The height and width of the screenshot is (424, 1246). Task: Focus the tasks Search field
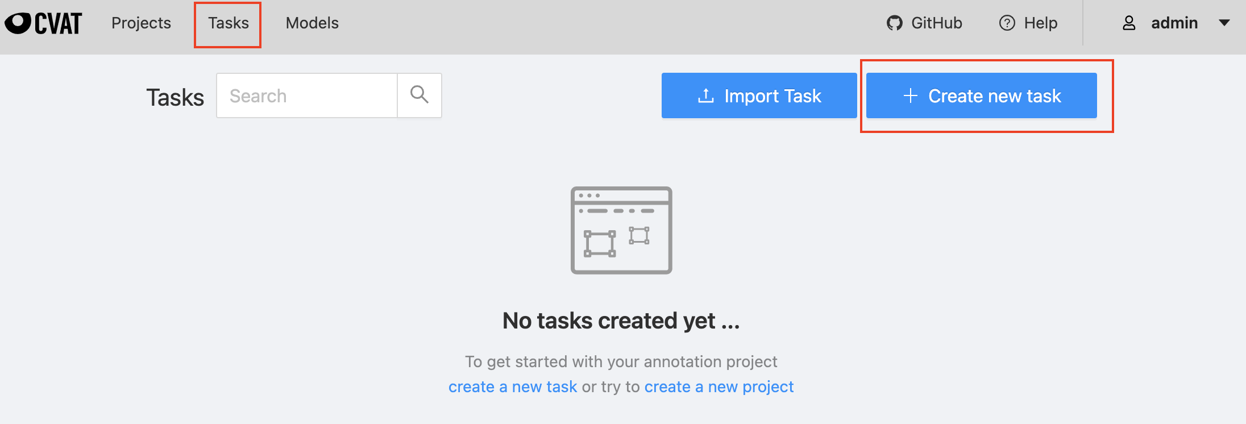pyautogui.click(x=307, y=95)
